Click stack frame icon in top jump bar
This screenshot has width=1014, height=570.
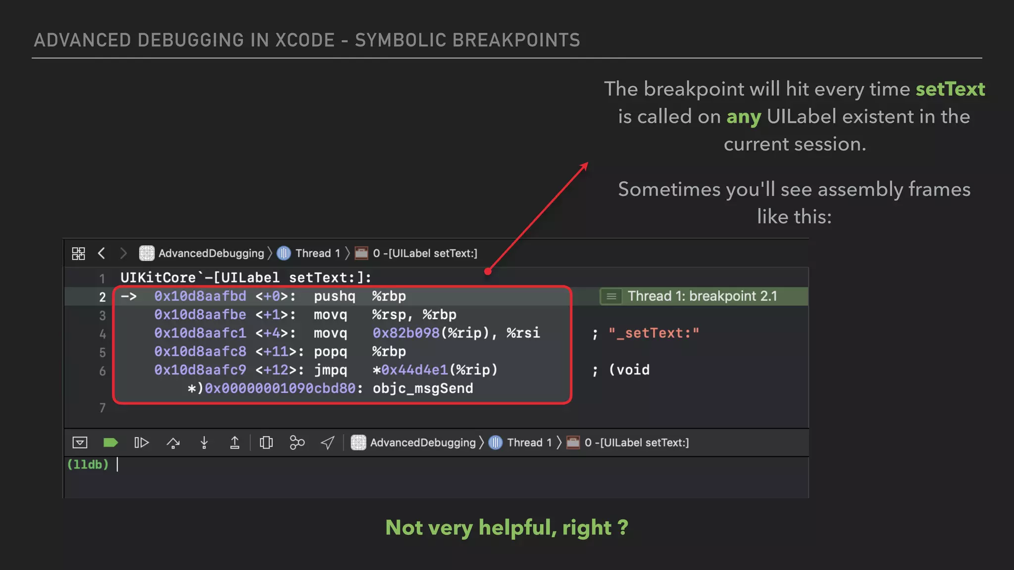[361, 253]
